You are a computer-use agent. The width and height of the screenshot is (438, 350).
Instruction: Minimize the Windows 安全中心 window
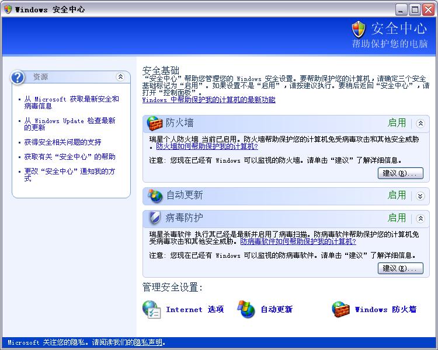401,10
